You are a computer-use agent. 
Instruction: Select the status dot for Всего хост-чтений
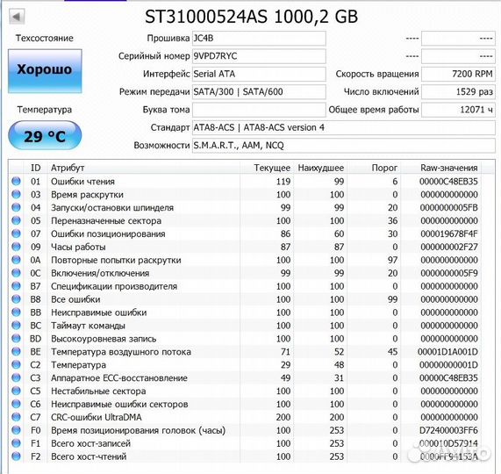click(x=16, y=456)
